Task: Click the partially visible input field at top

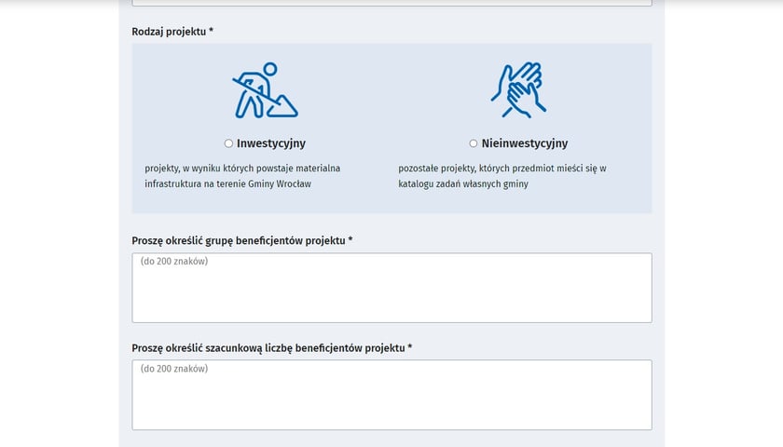Action: click(x=392, y=3)
